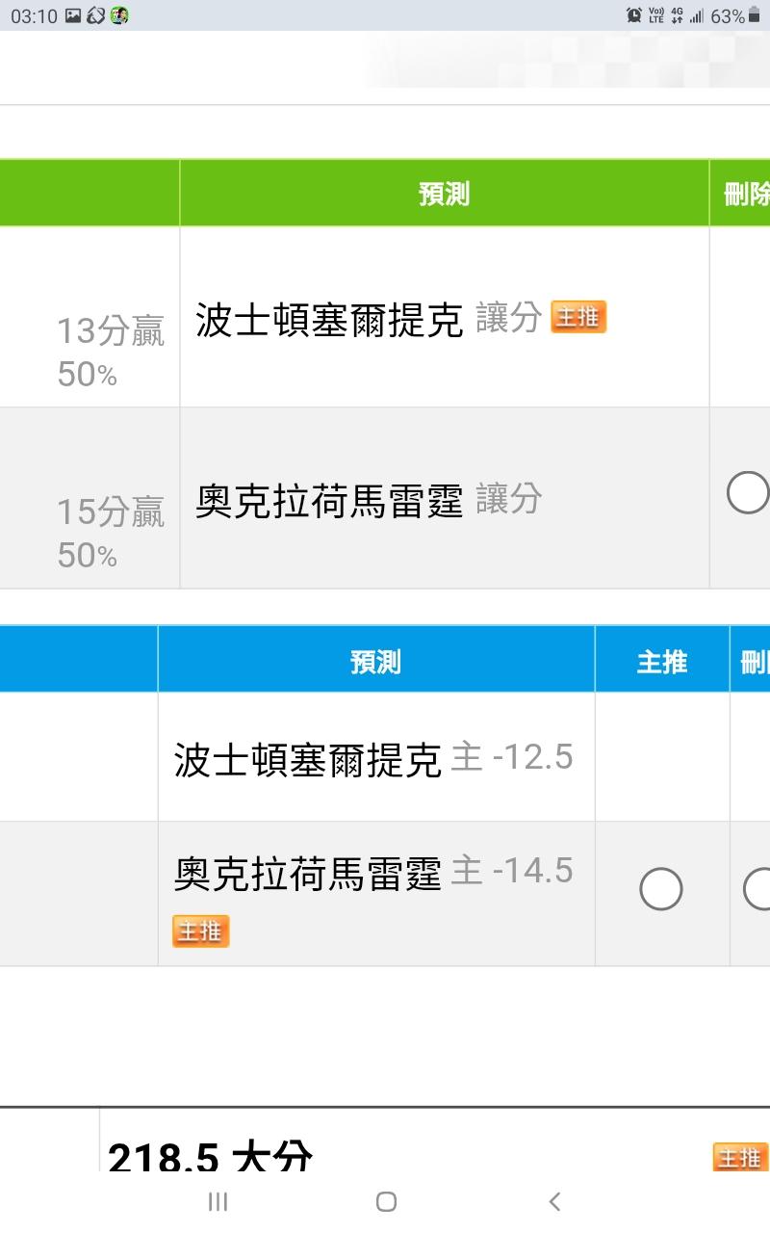This screenshot has height=1233, width=770.
Task: Tap the battery indicator icon
Action: 754,15
